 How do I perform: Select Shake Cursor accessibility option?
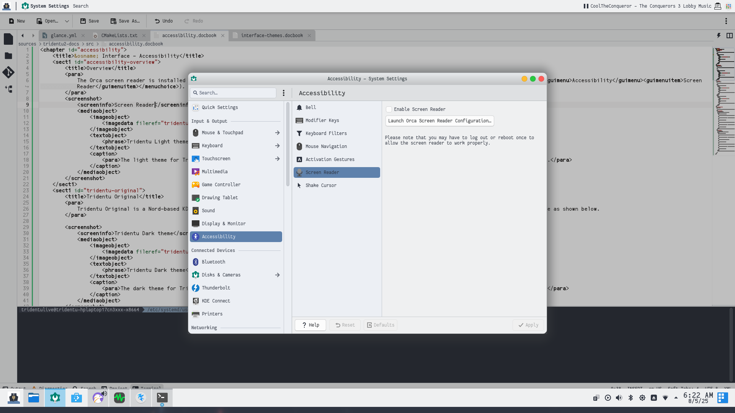point(321,185)
